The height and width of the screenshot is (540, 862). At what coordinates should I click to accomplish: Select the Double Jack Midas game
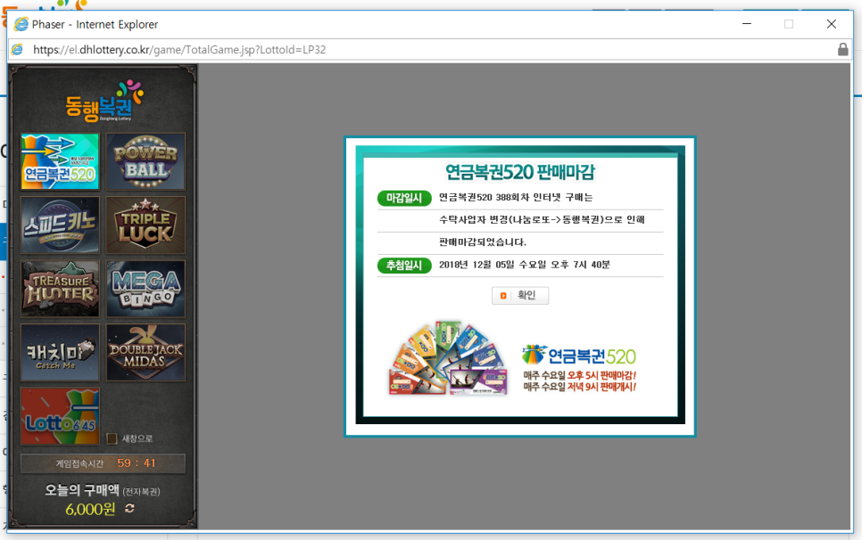(x=145, y=352)
